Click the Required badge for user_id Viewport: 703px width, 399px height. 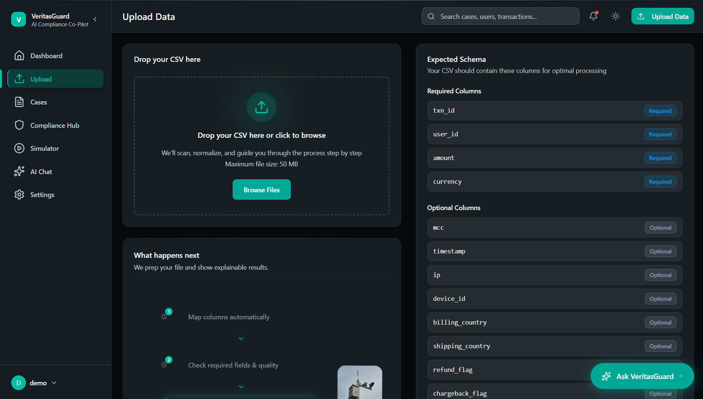(x=660, y=134)
